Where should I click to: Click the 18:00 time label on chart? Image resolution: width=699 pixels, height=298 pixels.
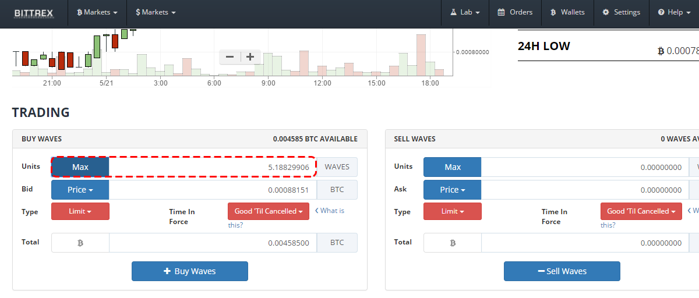click(430, 83)
